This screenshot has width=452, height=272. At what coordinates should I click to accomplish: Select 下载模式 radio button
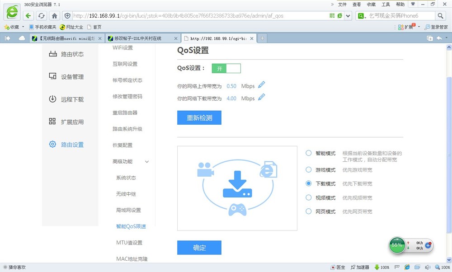(x=308, y=183)
